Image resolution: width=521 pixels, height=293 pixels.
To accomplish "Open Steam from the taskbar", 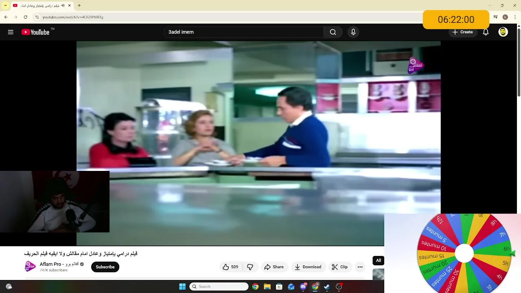I will pyautogui.click(x=327, y=286).
